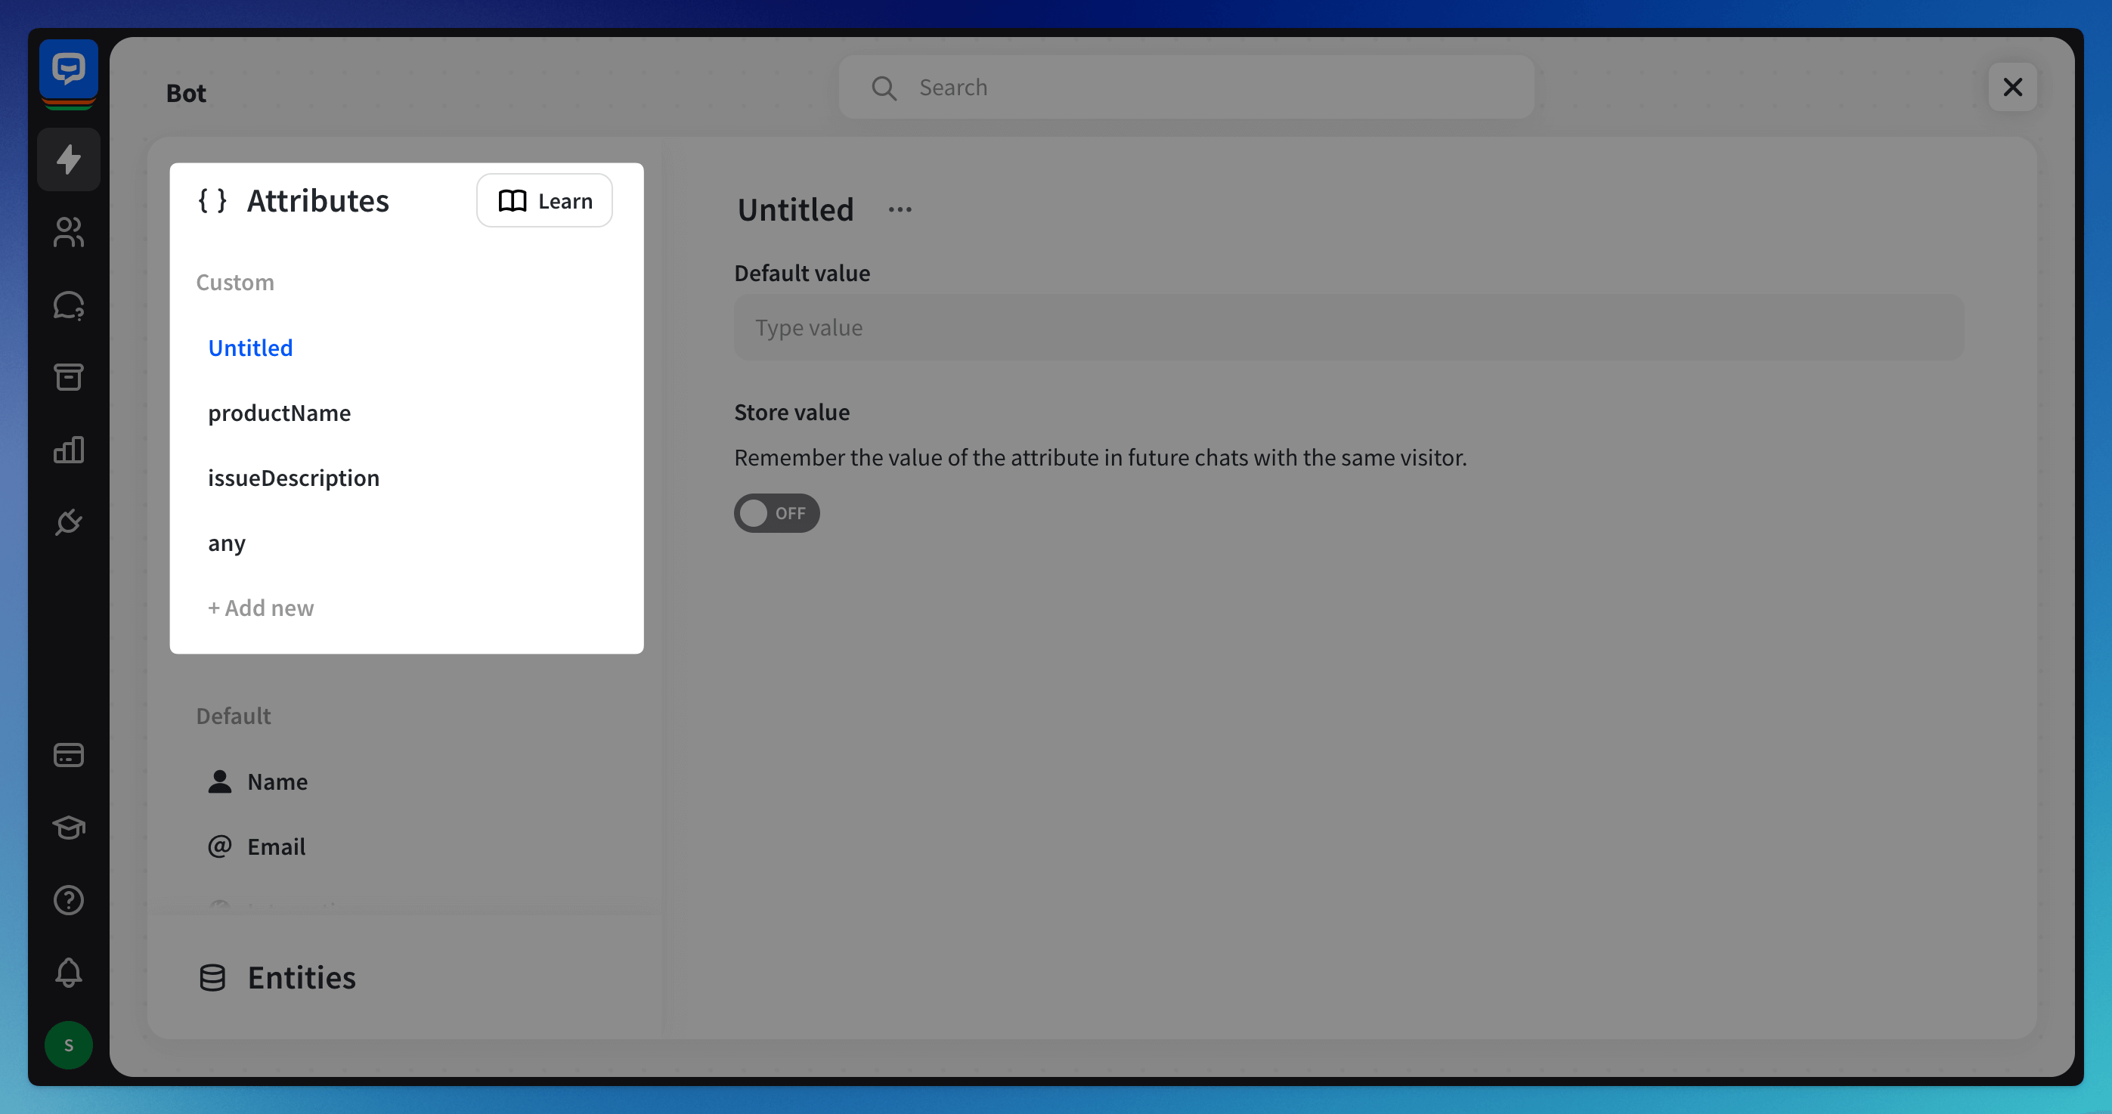Open the help question mark icon

68,900
